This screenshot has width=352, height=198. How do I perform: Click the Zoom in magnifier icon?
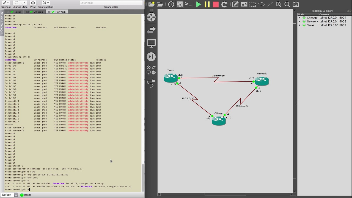tap(279, 4)
